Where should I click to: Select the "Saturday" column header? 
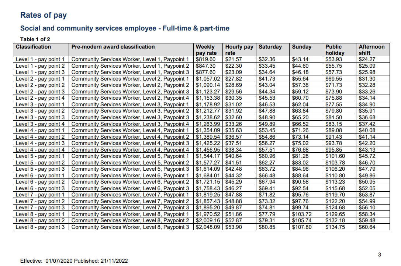pyautogui.click(x=269, y=47)
